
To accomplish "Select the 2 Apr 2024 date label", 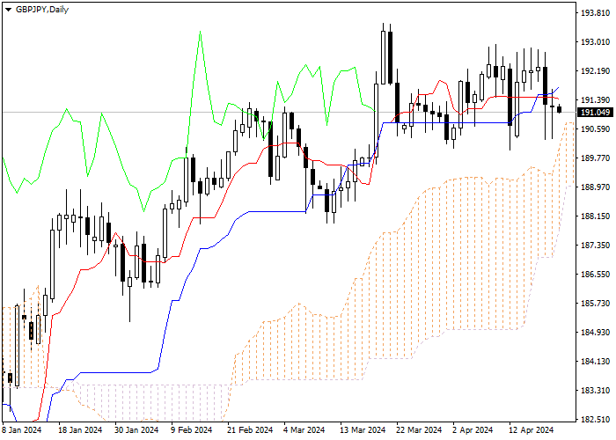I will pos(473,430).
